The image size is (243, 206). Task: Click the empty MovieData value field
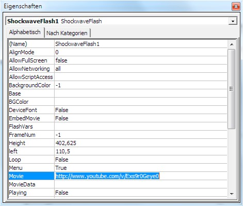click(x=141, y=184)
